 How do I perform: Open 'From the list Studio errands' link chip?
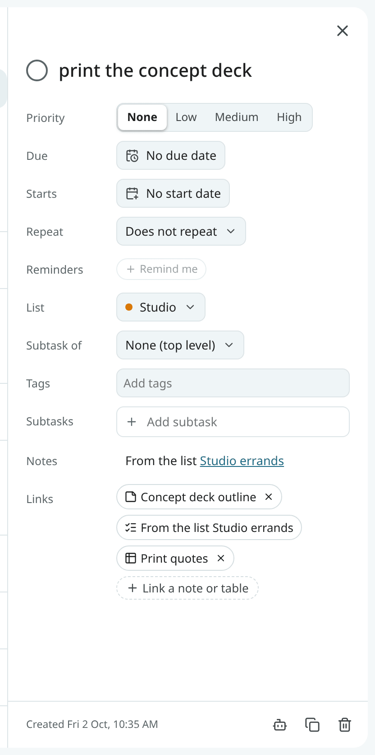[x=209, y=527]
